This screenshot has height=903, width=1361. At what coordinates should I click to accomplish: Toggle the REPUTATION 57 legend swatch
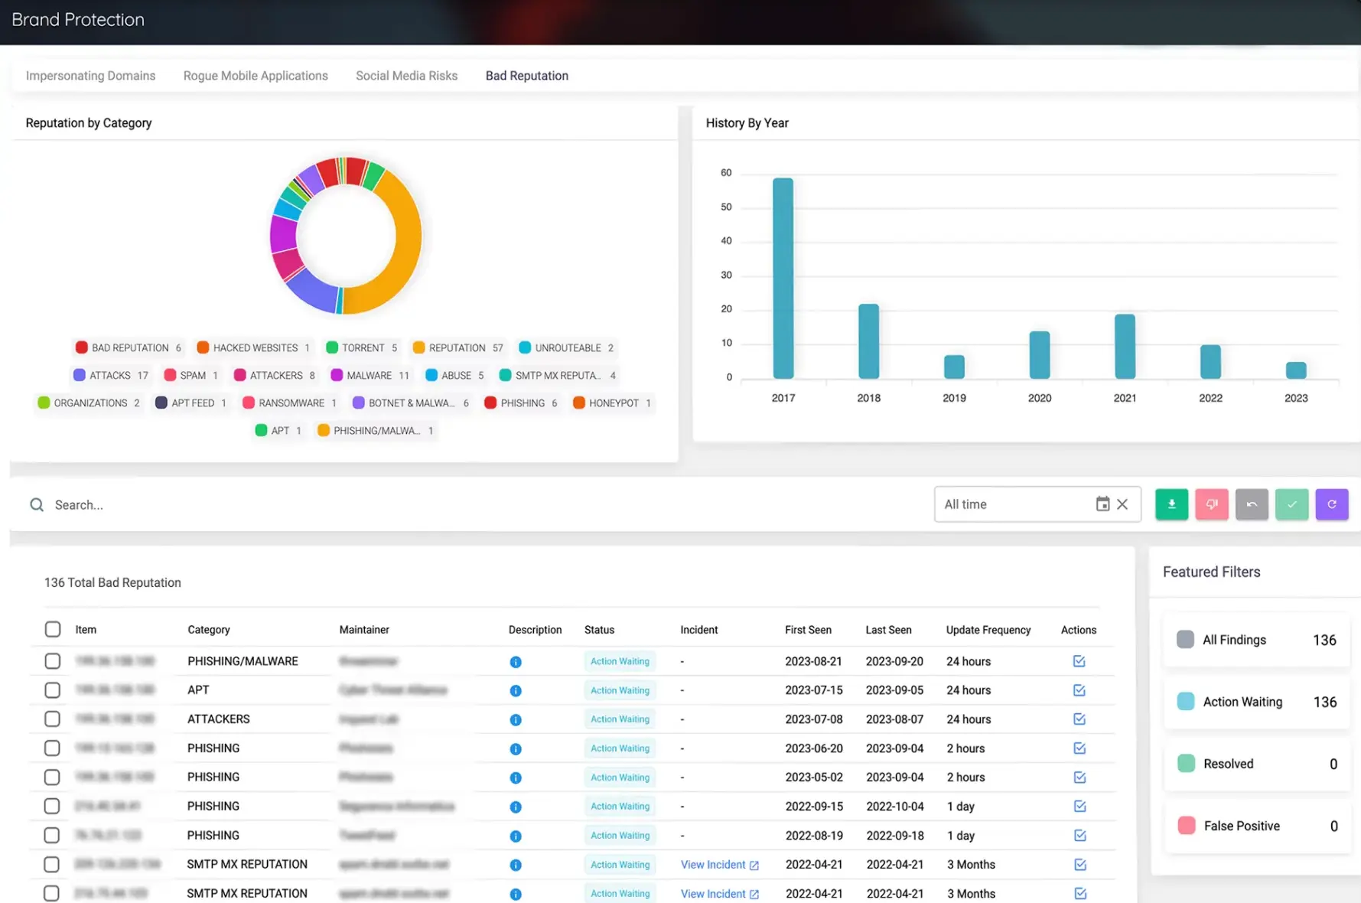(x=418, y=347)
